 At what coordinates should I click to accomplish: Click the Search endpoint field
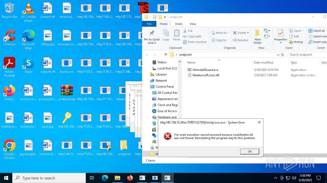308,55
